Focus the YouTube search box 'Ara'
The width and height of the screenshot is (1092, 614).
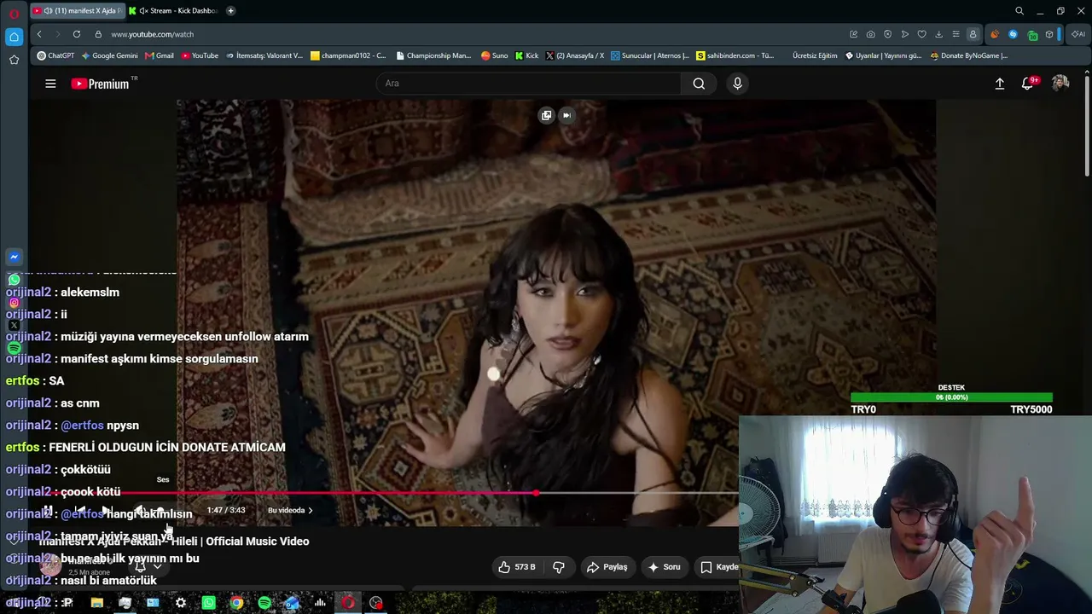[528, 84]
